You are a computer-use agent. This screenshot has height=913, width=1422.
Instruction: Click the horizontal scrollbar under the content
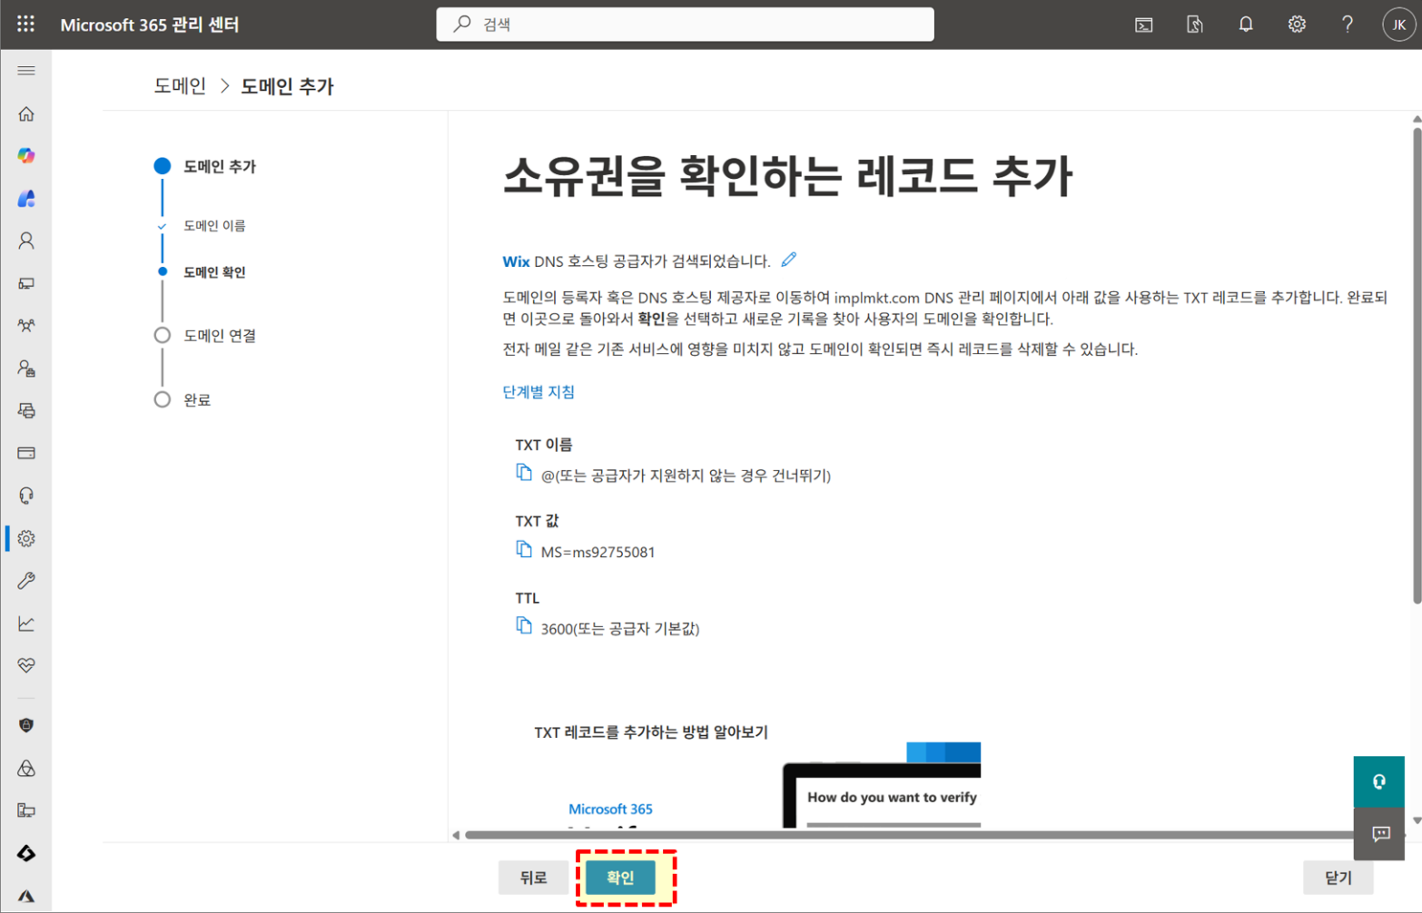pyautogui.click(x=908, y=835)
